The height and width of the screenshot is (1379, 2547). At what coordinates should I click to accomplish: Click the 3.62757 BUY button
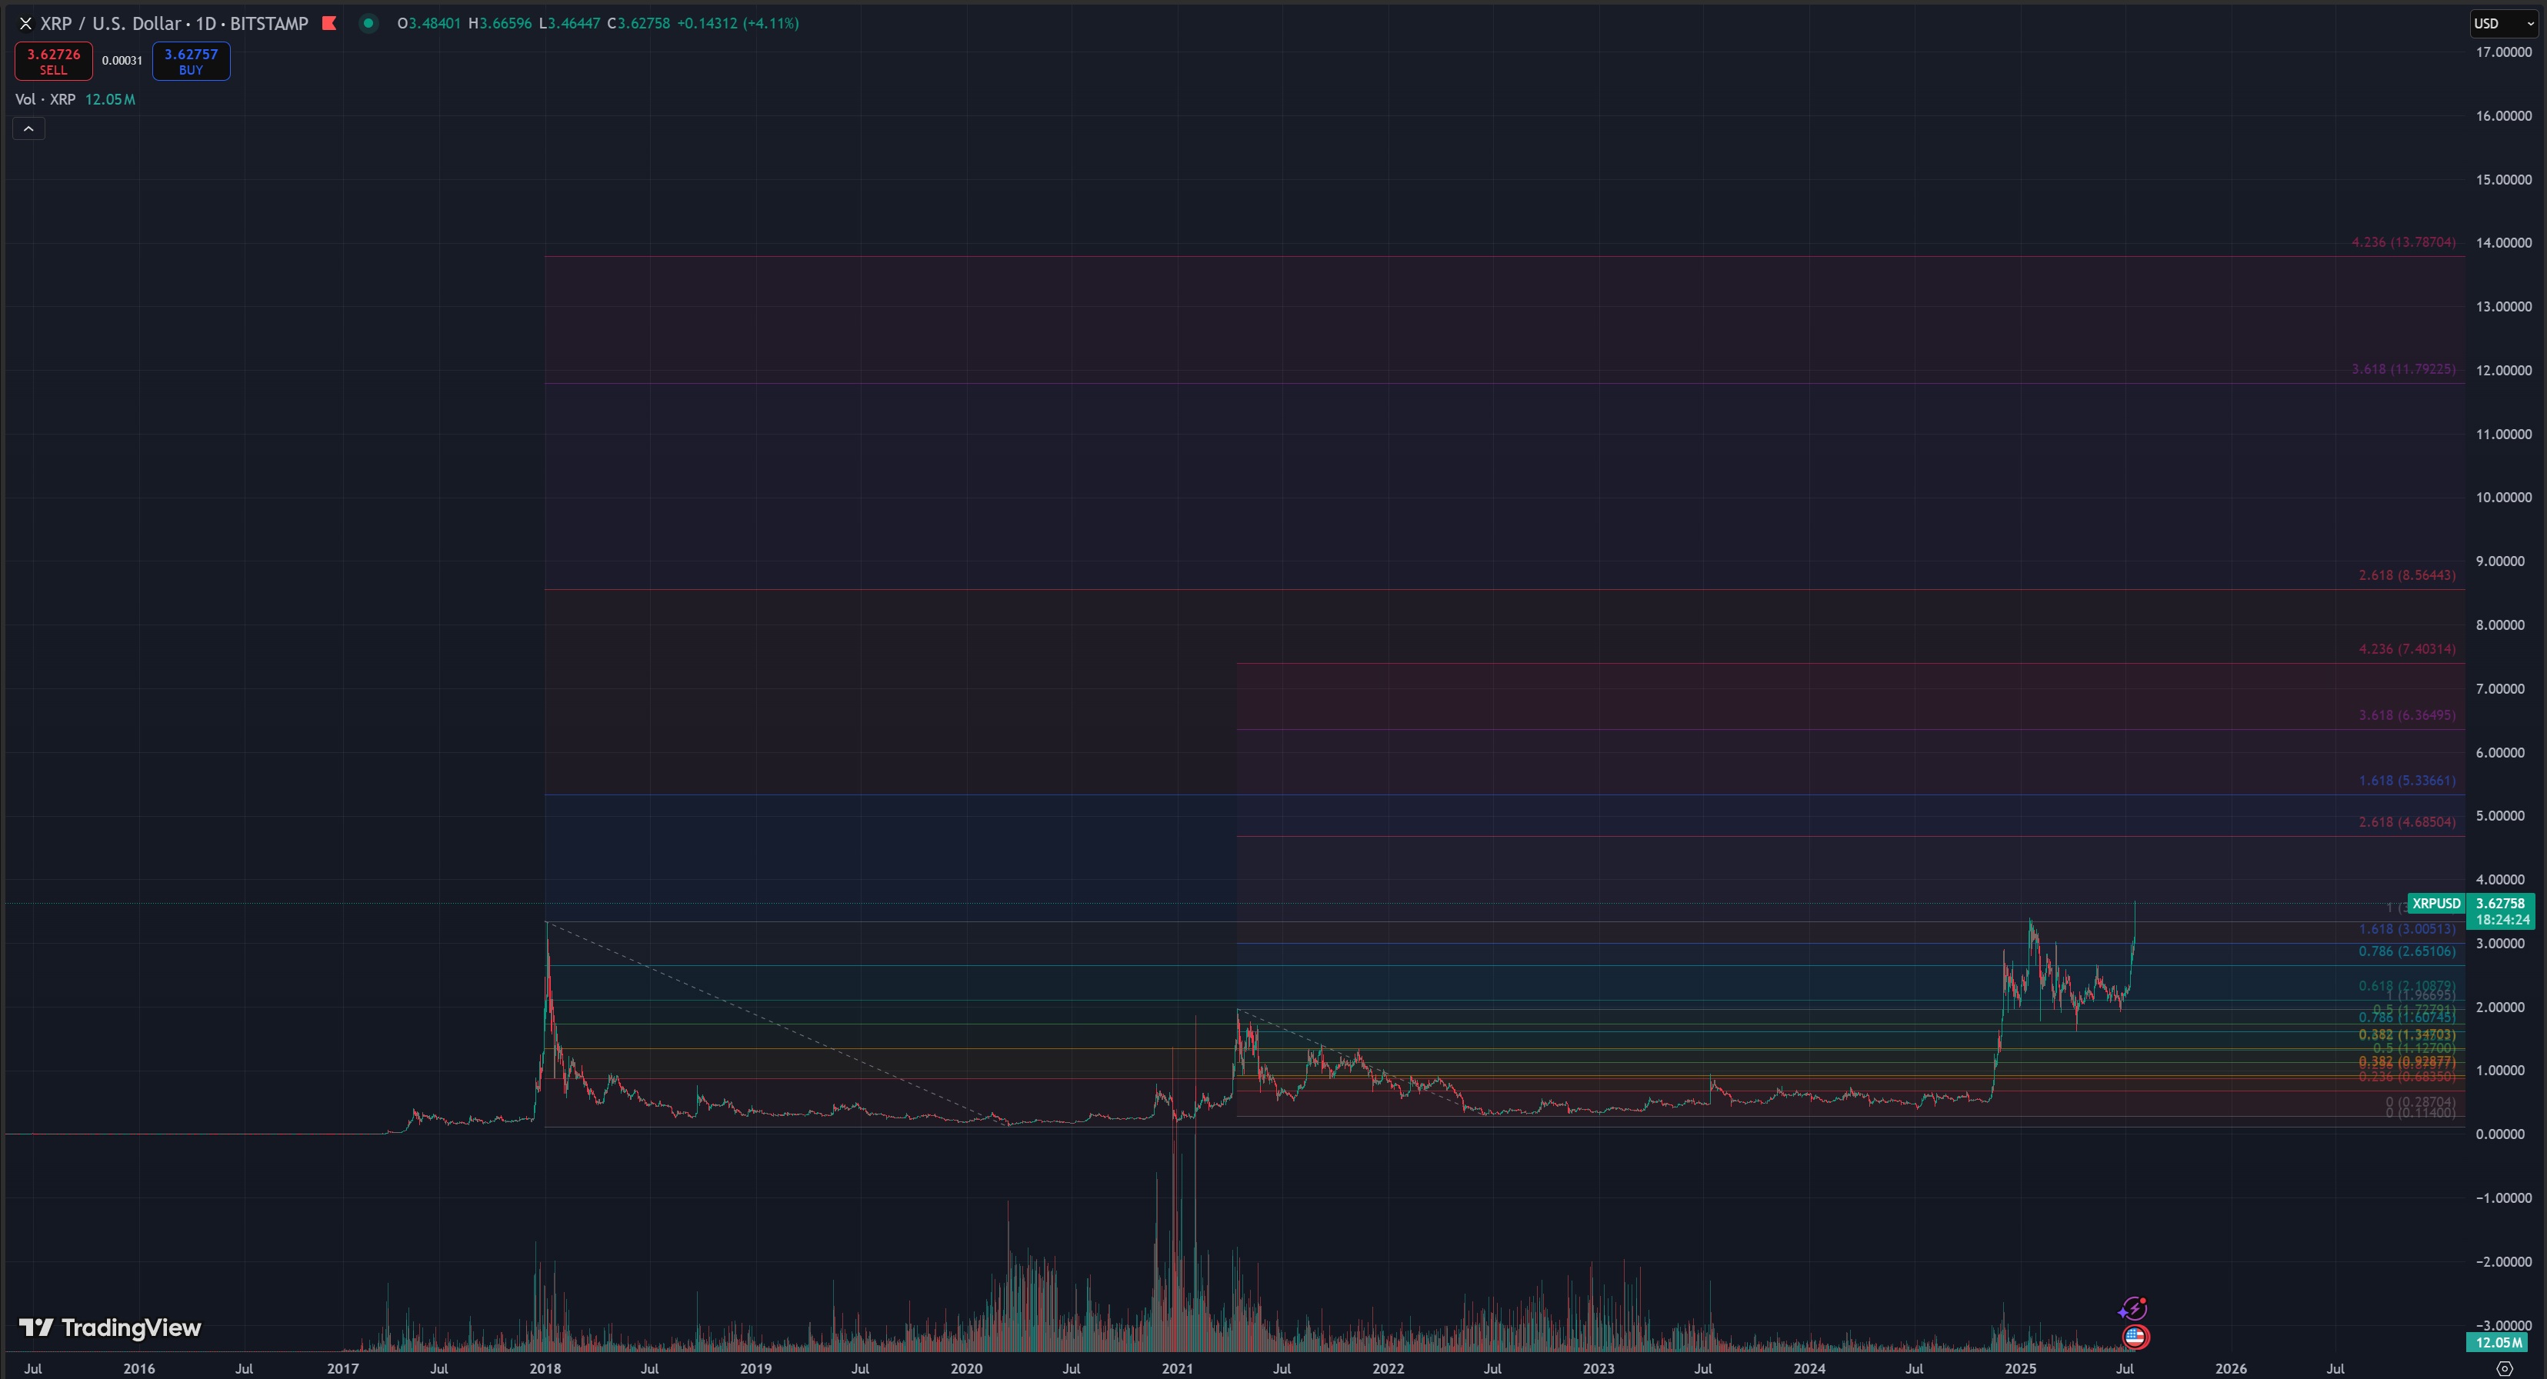pos(191,62)
